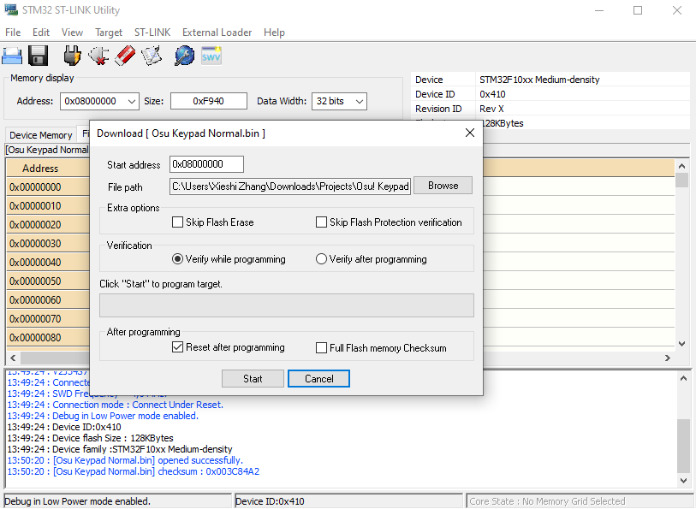The height and width of the screenshot is (509, 696).
Task: Click the memory grid vertical scrollbar thumb
Action: click(681, 180)
